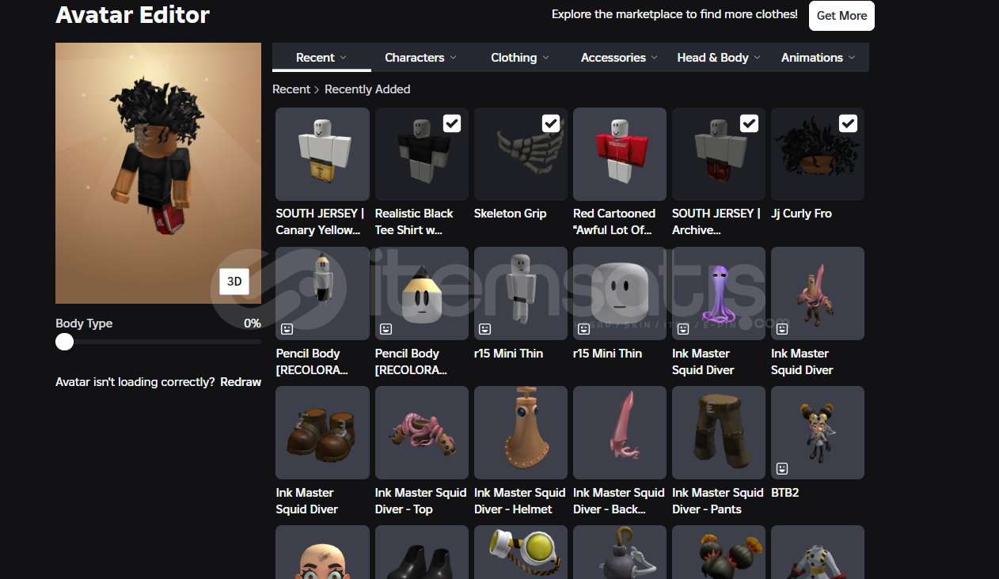Equip the brown Ink Master Squid Diver boots
Image resolution: width=999 pixels, height=579 pixels.
(x=322, y=433)
